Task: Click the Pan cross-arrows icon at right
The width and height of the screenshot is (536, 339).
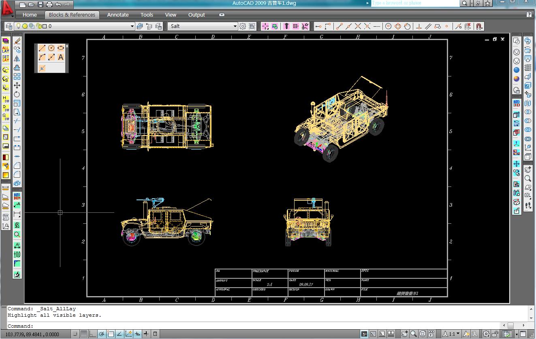Action: [x=517, y=164]
